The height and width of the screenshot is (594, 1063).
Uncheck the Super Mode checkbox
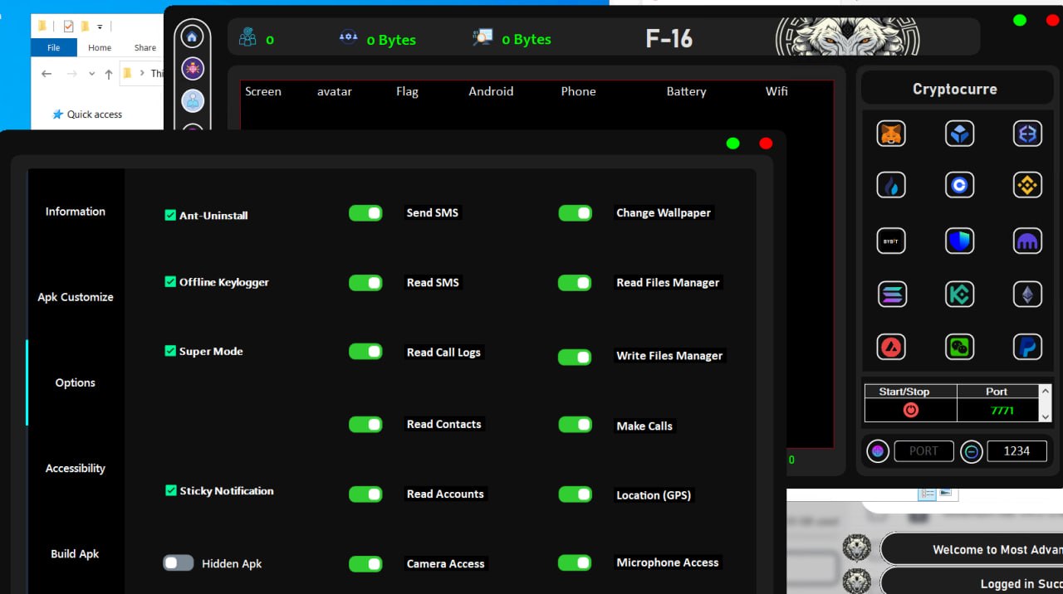170,351
